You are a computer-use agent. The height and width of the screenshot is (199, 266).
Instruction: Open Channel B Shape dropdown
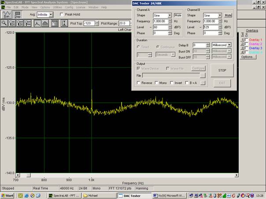pyautogui.click(x=220, y=15)
